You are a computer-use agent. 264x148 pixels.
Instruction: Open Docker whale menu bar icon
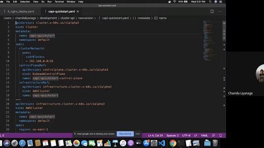[170, 2]
